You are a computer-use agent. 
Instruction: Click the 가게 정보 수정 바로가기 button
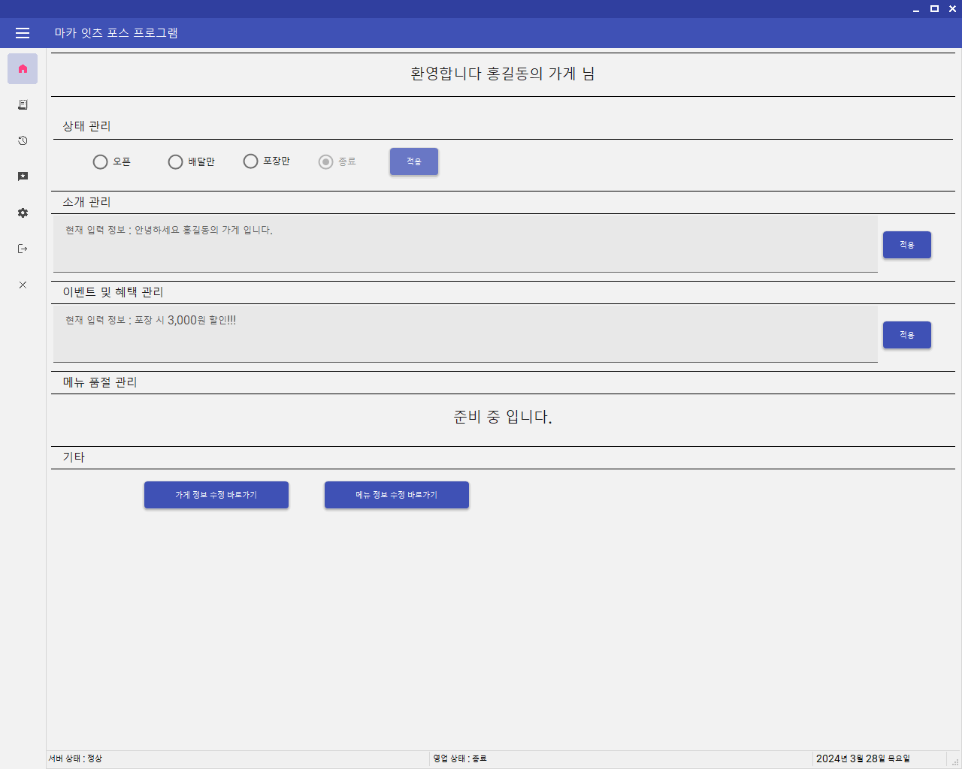pos(216,495)
